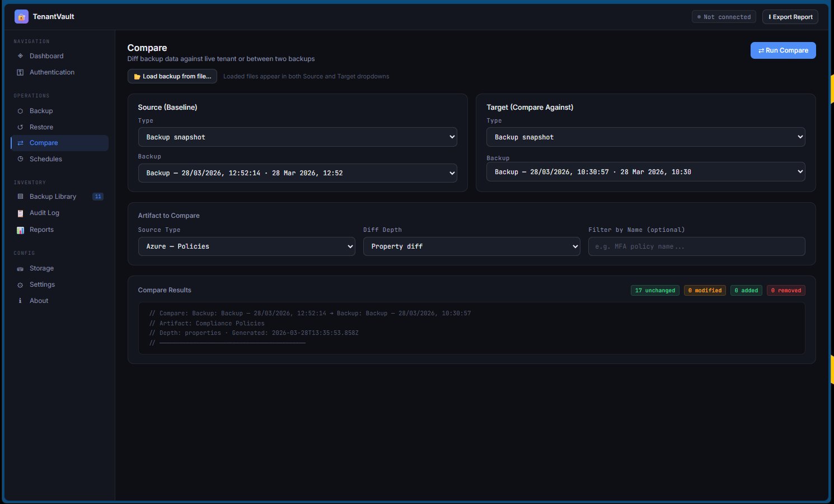
Task: Open Reports via the chart icon
Action: [21, 230]
